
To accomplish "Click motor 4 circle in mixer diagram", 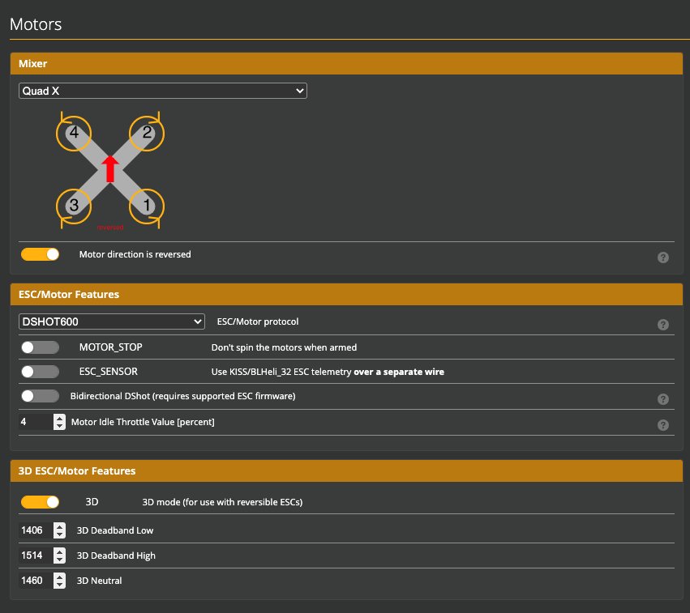I will (74, 134).
